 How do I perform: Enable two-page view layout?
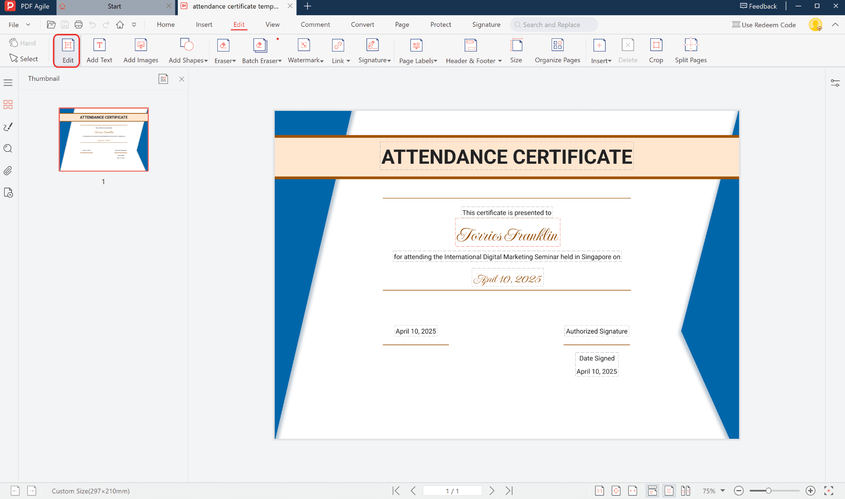tap(686, 491)
